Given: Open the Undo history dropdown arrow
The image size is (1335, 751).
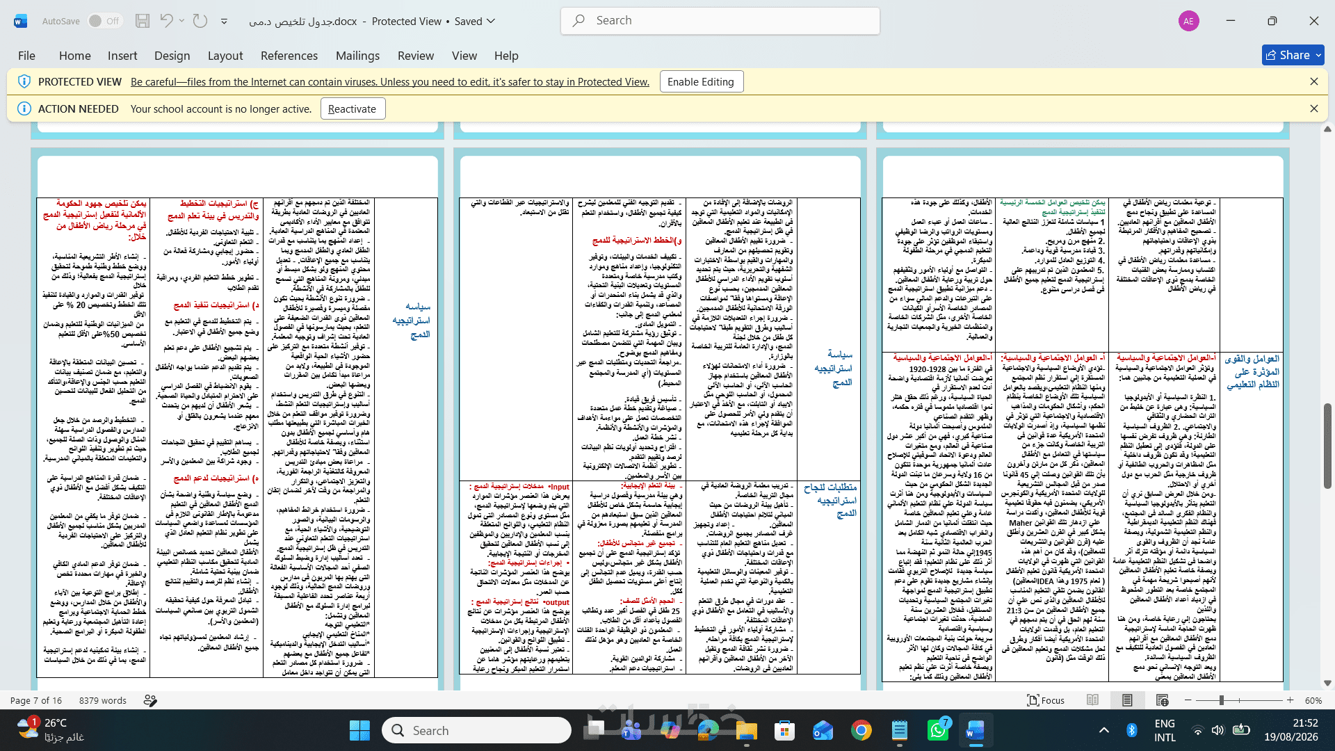Looking at the screenshot, I should click(182, 21).
